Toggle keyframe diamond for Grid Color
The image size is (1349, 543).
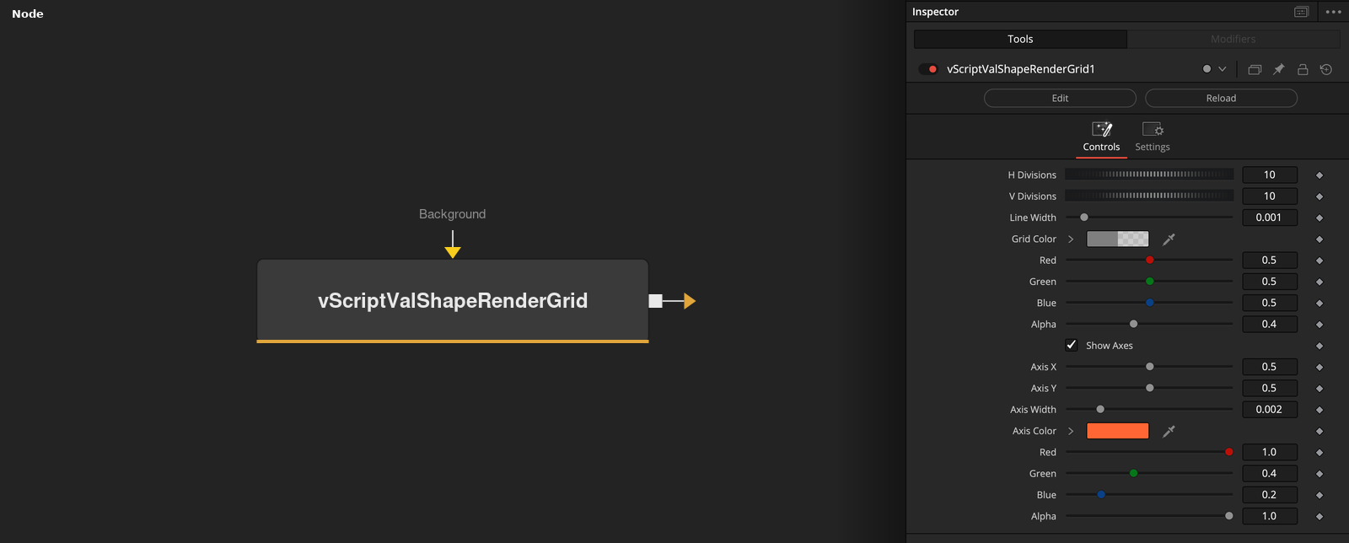(x=1319, y=239)
